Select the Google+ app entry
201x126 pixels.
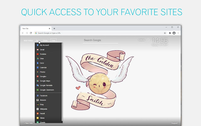pos(48,76)
